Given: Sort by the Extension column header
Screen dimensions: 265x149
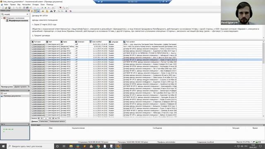Looking at the screenshot, I should point(82,42).
